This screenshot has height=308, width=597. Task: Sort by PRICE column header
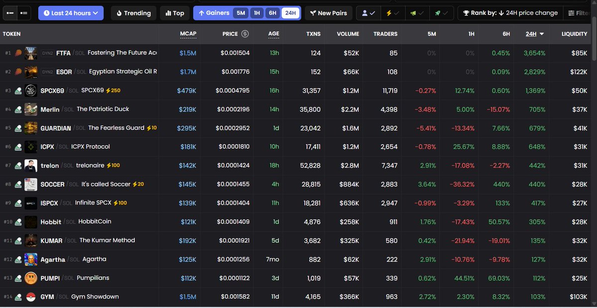pos(230,34)
